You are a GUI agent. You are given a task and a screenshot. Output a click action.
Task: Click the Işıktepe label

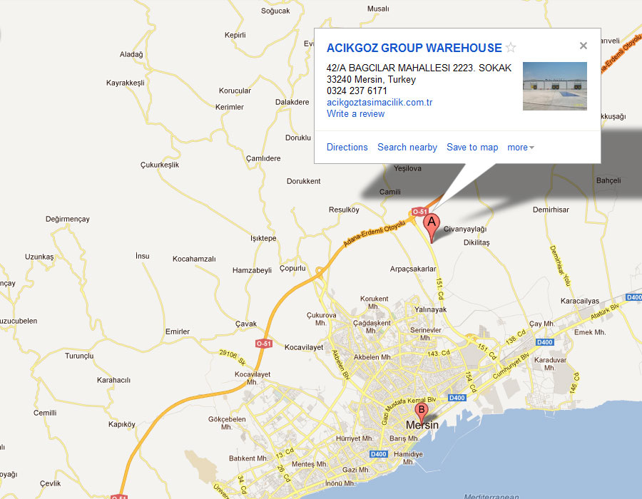click(x=263, y=239)
